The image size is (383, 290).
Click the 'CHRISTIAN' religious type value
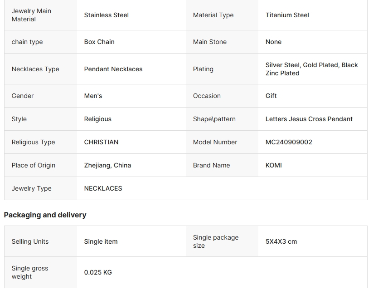pos(101,142)
